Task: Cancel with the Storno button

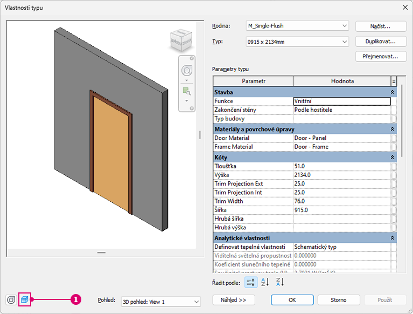Action: click(x=339, y=300)
